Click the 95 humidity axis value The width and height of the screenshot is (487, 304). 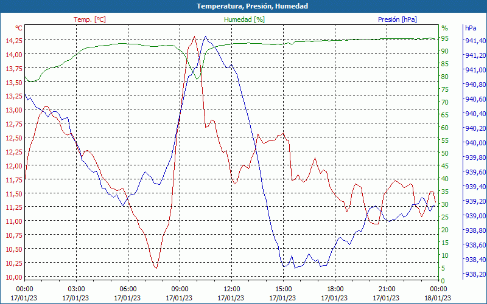[x=445, y=38]
